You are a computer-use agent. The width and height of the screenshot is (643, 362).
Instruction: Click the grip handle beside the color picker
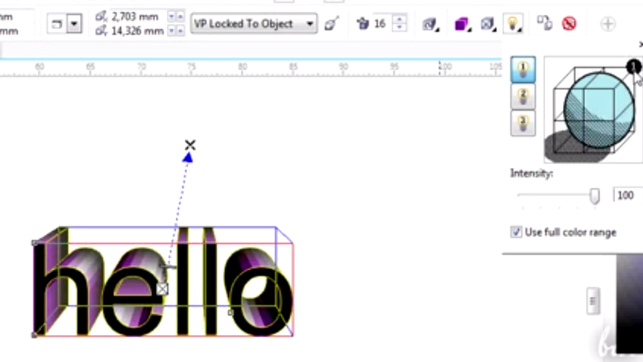[x=593, y=301]
